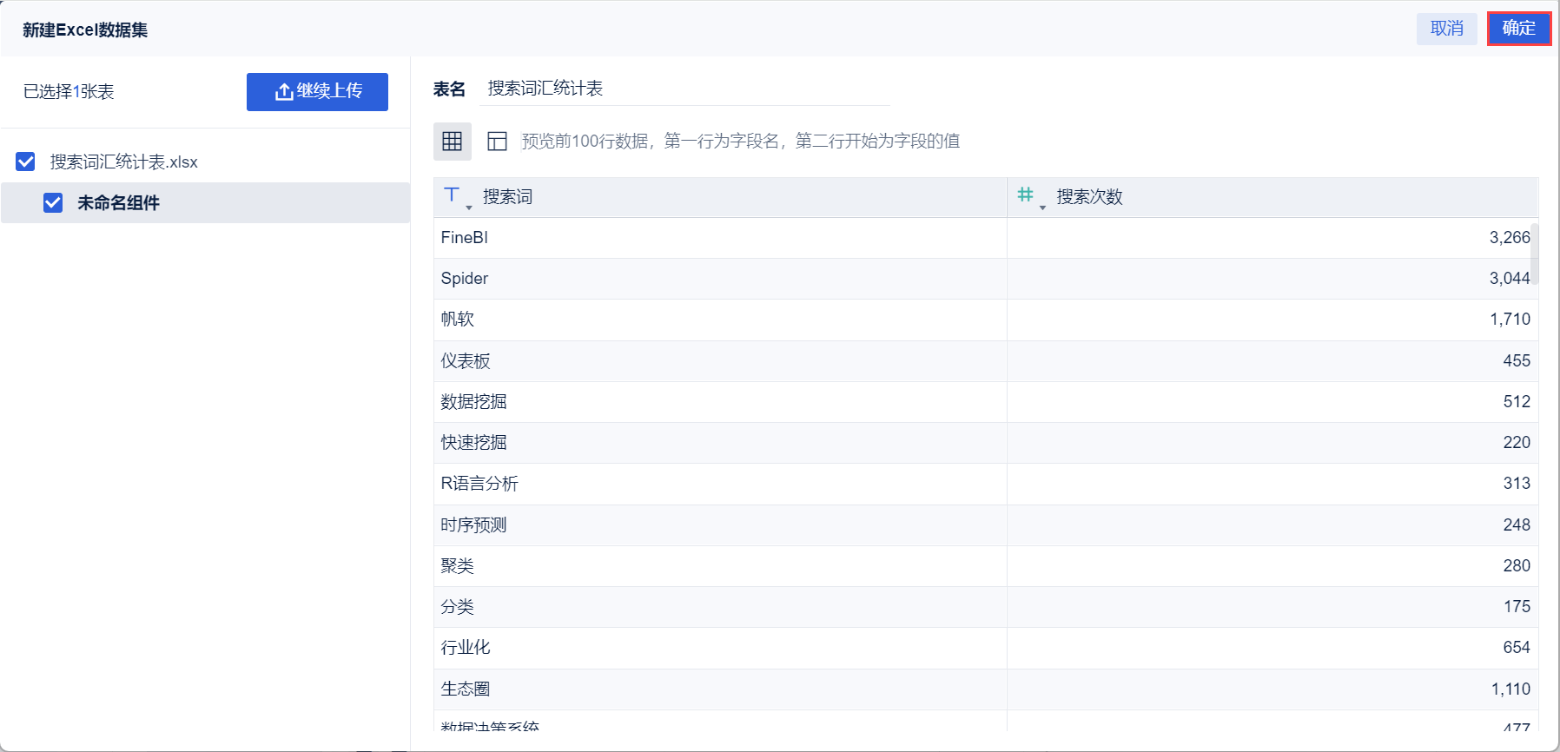Click 取消 to cancel creation

pyautogui.click(x=1446, y=29)
